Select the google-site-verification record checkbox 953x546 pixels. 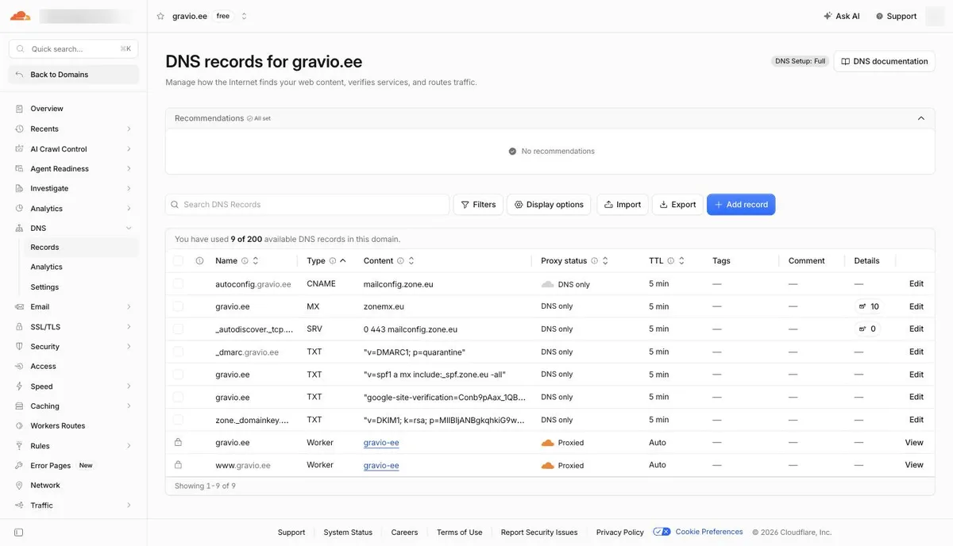178,397
